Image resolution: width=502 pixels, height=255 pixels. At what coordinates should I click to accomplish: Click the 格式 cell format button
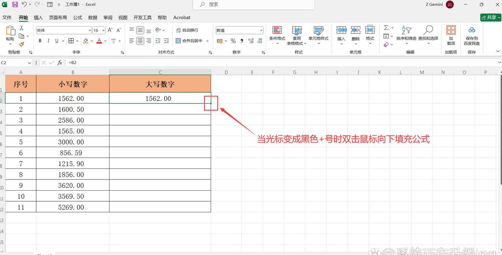pyautogui.click(x=370, y=35)
